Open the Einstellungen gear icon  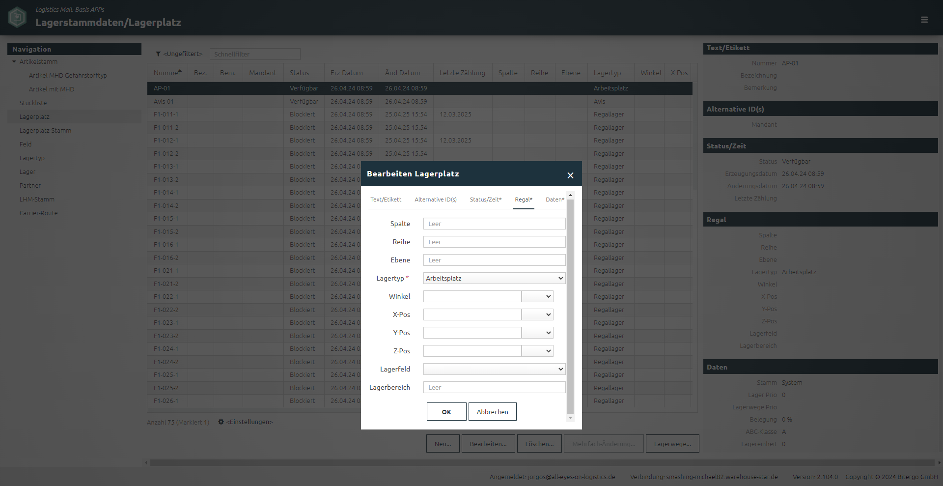pos(221,422)
